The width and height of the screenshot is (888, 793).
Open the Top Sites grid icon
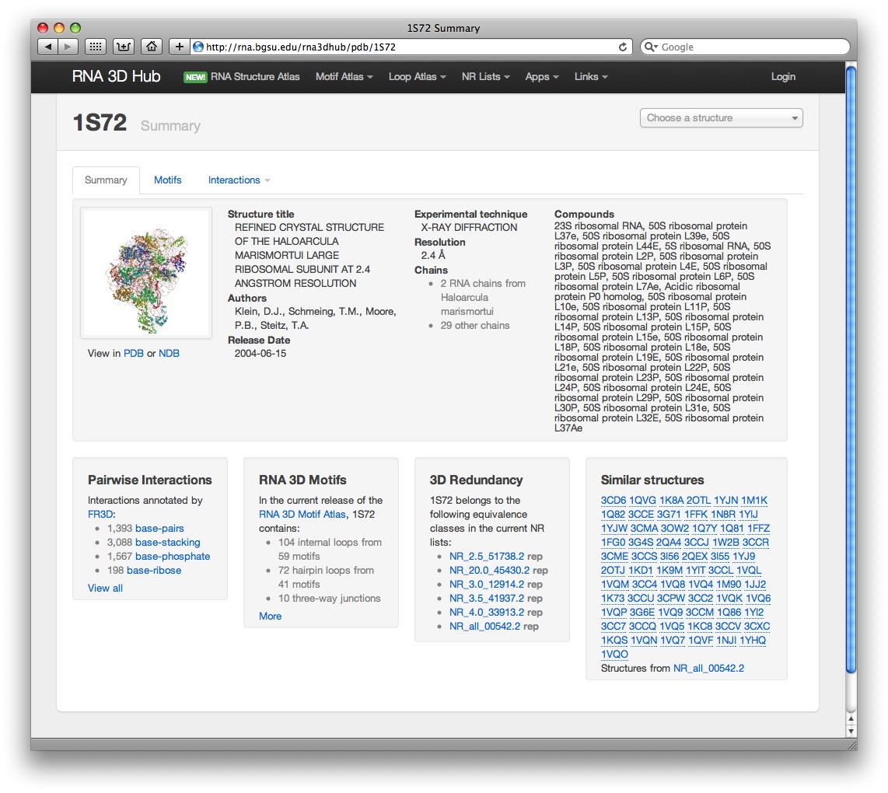click(x=95, y=47)
